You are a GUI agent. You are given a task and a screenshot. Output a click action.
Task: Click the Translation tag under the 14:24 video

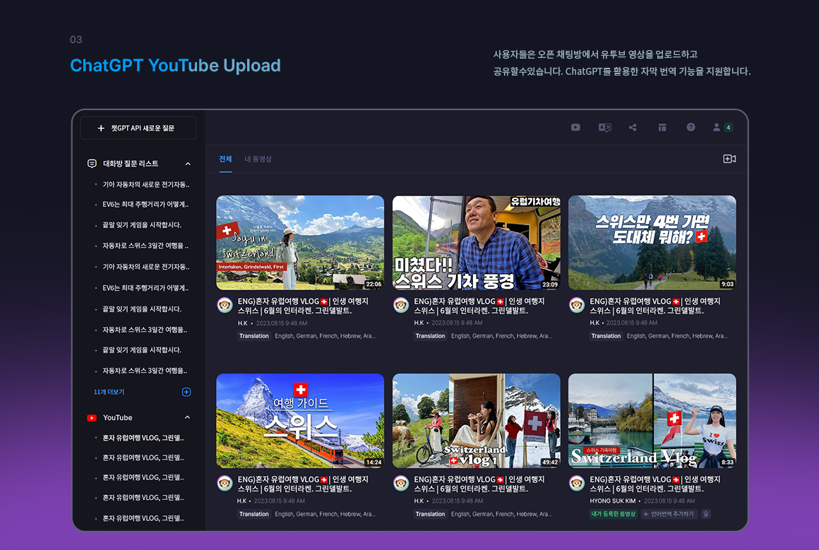point(254,514)
